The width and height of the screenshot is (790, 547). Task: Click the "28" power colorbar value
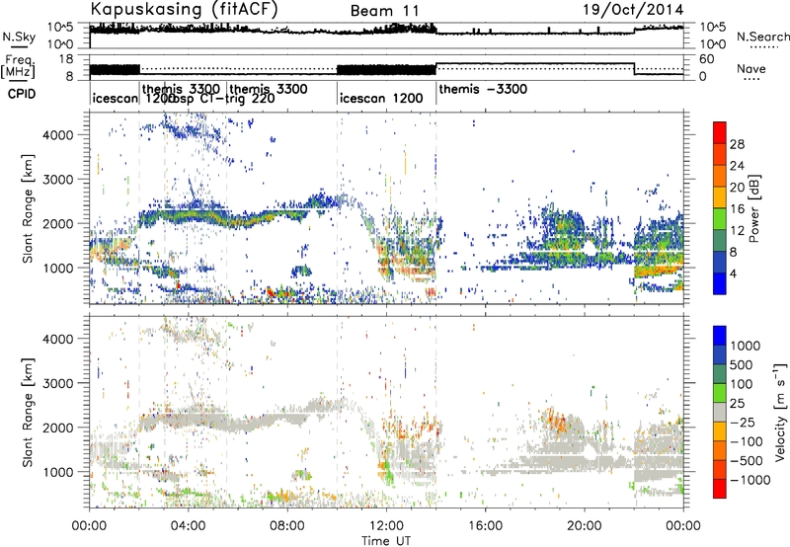point(737,144)
